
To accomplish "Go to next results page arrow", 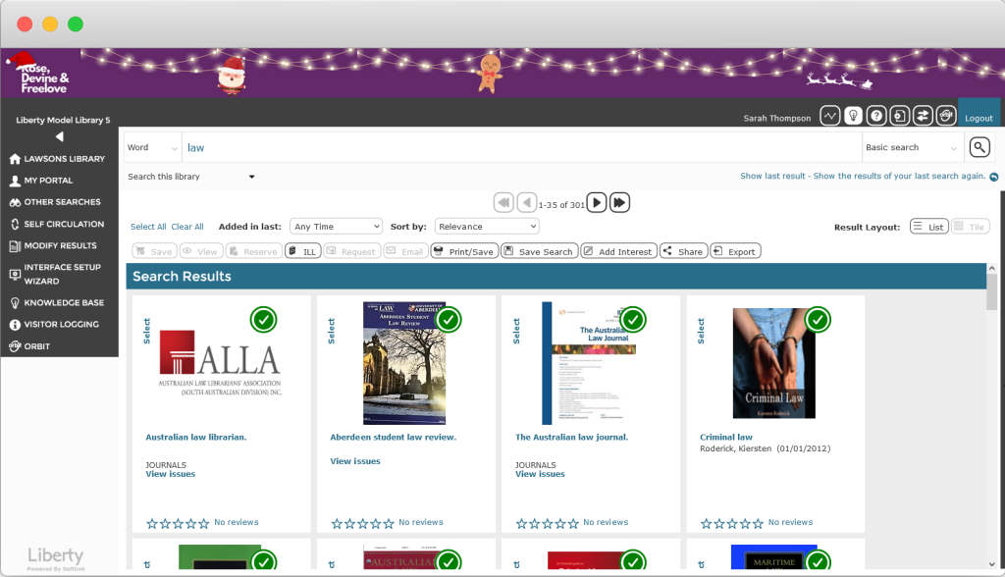I will [x=596, y=202].
